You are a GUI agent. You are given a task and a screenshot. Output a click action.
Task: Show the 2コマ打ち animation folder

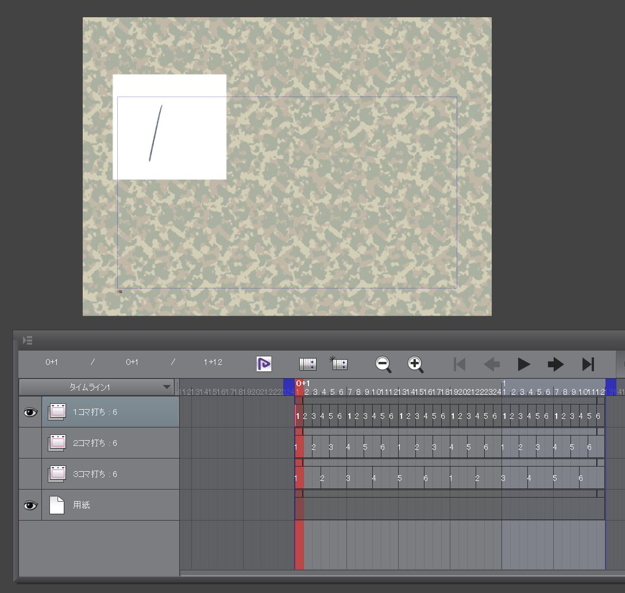point(30,443)
